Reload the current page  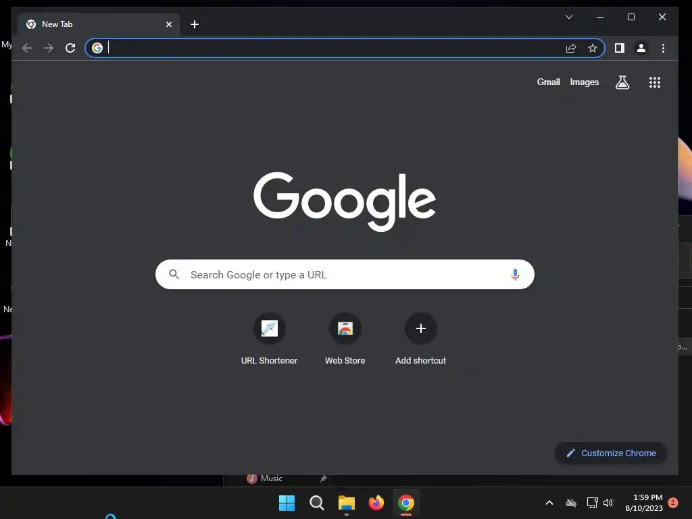70,48
